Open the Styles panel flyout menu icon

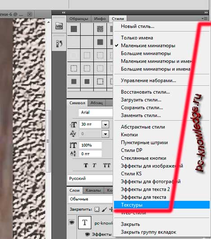[205, 19]
